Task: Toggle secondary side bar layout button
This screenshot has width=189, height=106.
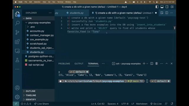Action: point(167,7)
